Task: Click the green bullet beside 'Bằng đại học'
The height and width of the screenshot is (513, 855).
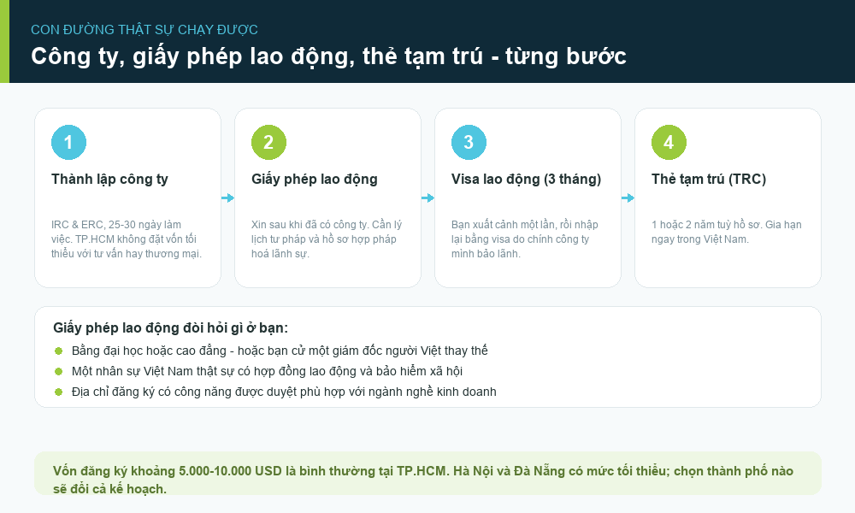Action: 59,351
